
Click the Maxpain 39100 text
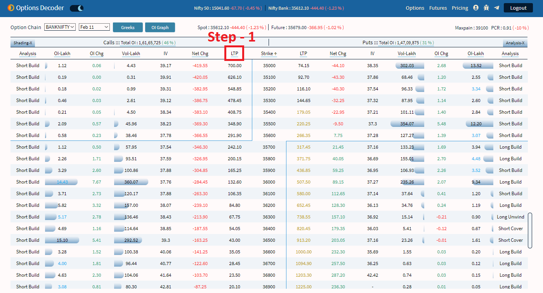472,28
